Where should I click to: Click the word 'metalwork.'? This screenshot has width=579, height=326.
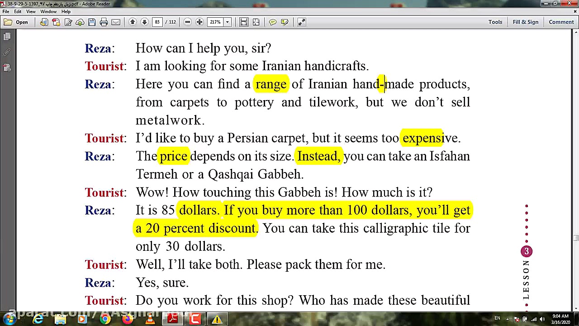pos(170,120)
